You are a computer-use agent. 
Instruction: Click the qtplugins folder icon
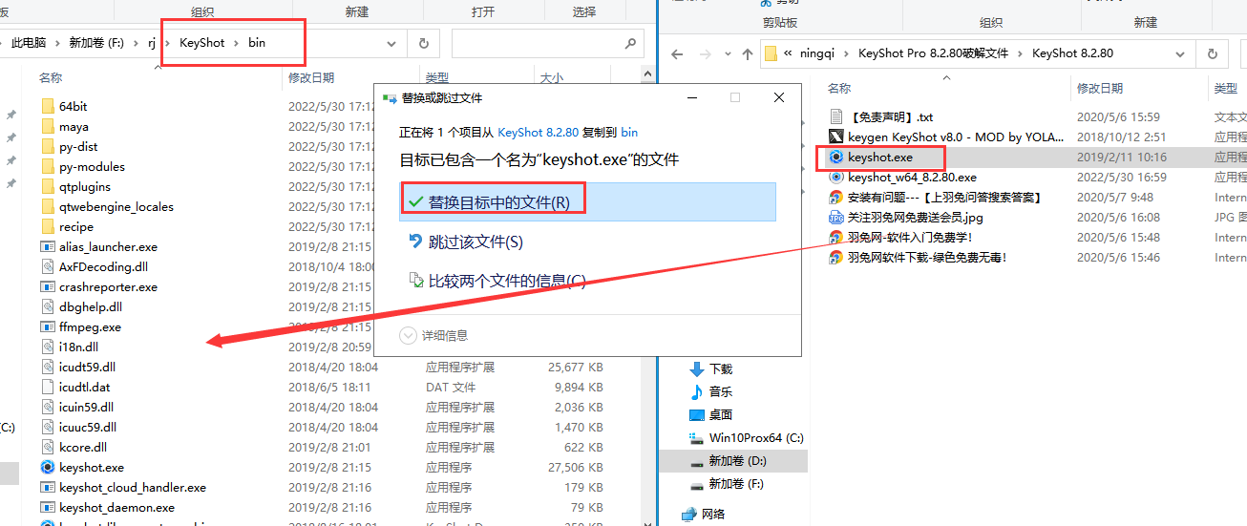coord(48,186)
